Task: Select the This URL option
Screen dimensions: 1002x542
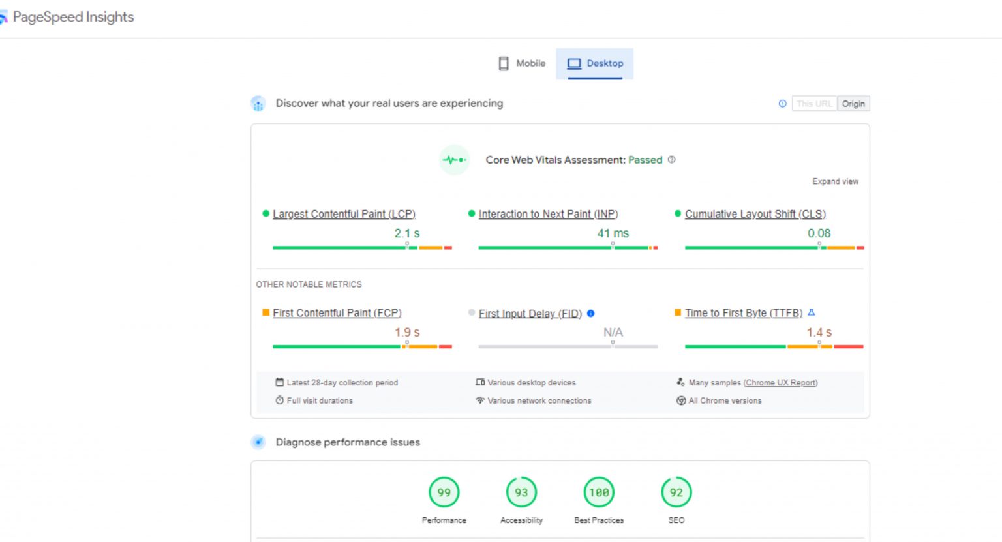Action: [813, 103]
